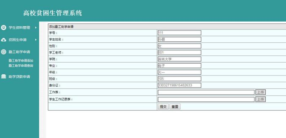Expand 贫困生申请 submenu arrow
Image resolution: width=286 pixels, height=138 pixels.
click(x=36, y=40)
